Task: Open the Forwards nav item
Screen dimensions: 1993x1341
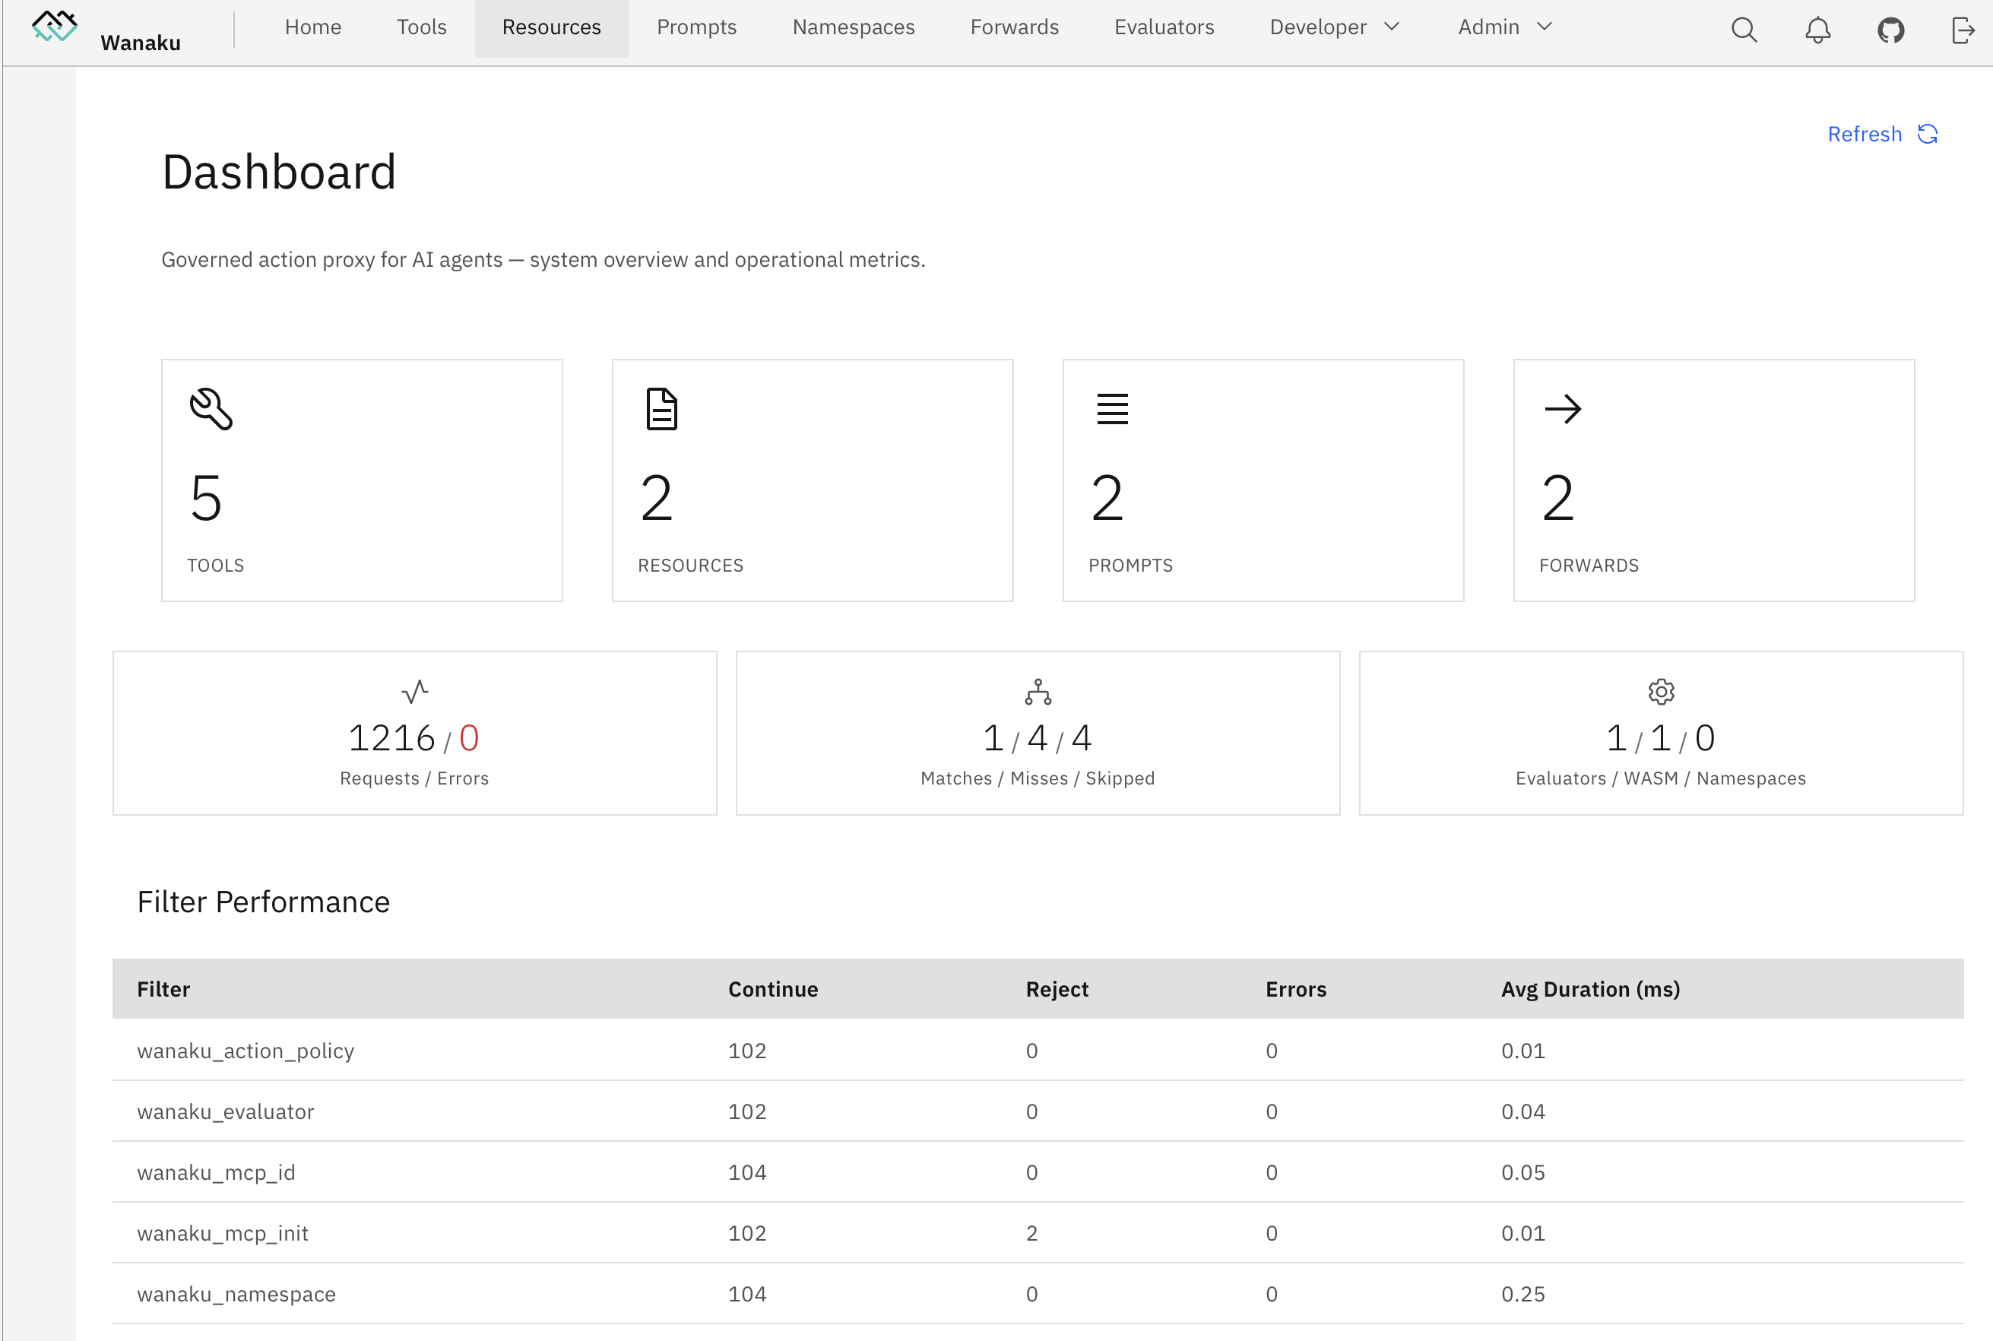Action: pos(1014,27)
